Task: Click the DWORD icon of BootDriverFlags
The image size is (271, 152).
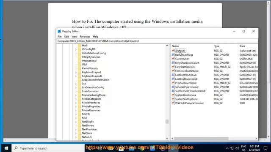Action: (x=173, y=54)
